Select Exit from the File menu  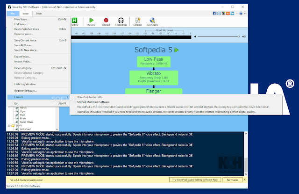click(x=39, y=104)
